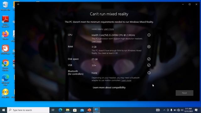Image resolution: width=201 pixels, height=113 pixels.
Task: Open Learn more about compatibility
Action: point(109,88)
